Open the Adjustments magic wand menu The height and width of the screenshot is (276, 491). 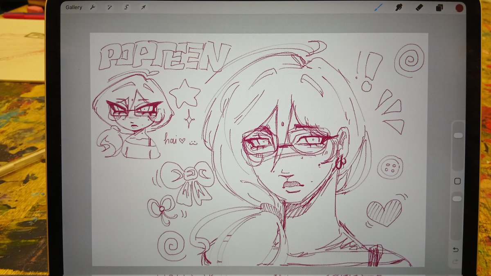pos(109,7)
